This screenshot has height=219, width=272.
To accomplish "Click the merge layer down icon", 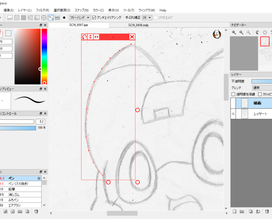I will [x=258, y=211].
